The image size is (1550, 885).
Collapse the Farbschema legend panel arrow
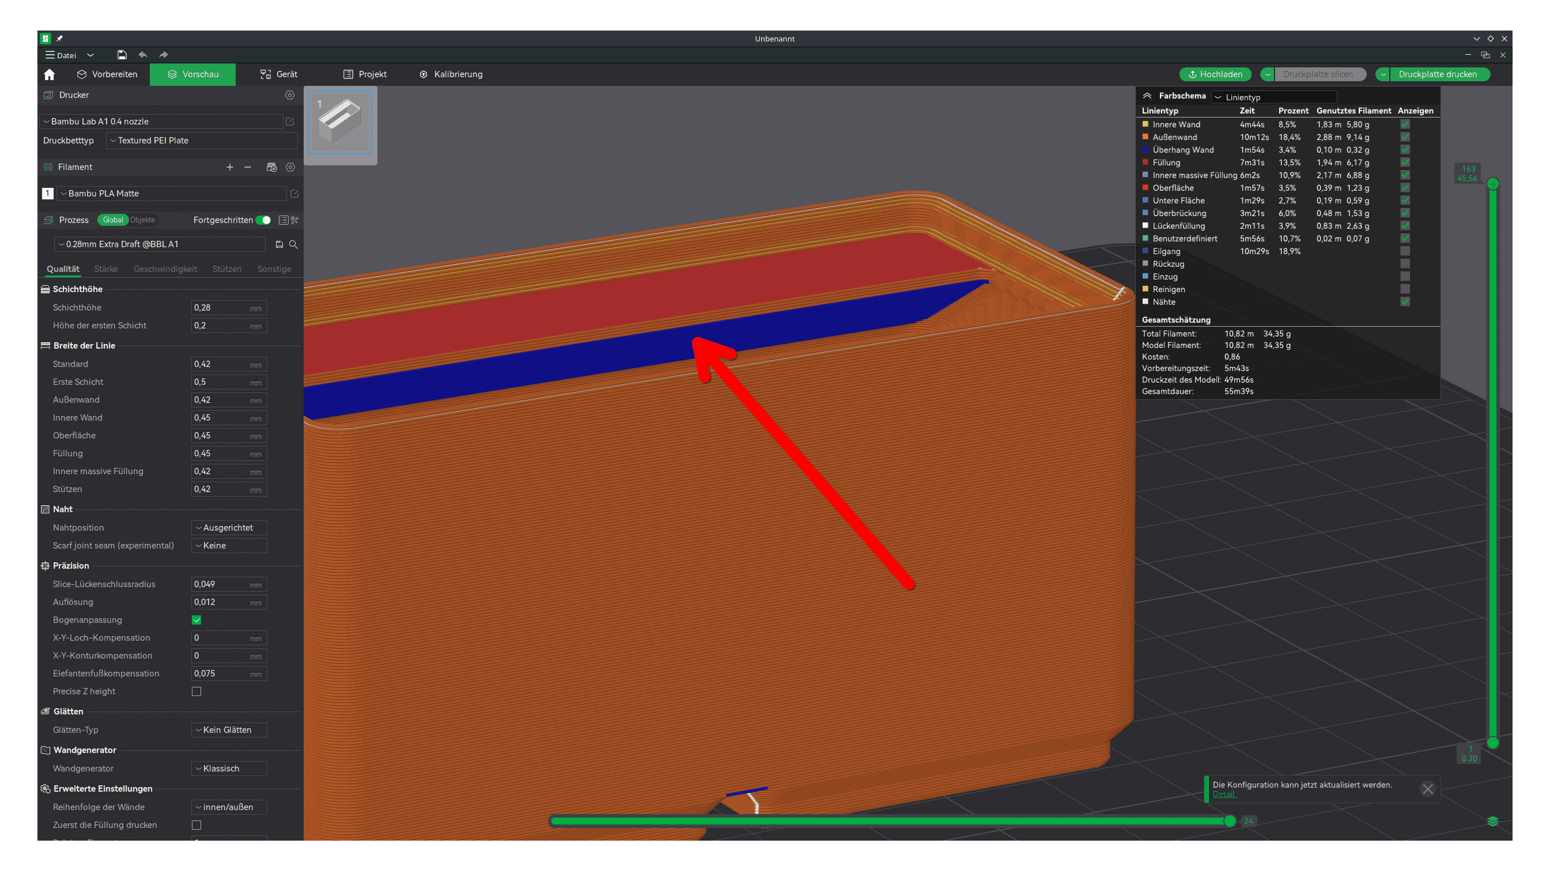pyautogui.click(x=1147, y=96)
